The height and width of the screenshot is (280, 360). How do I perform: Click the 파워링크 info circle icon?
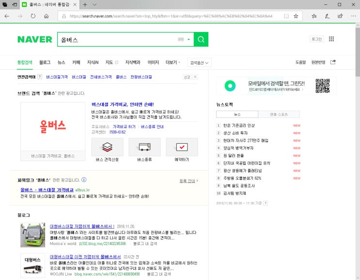coord(84,180)
